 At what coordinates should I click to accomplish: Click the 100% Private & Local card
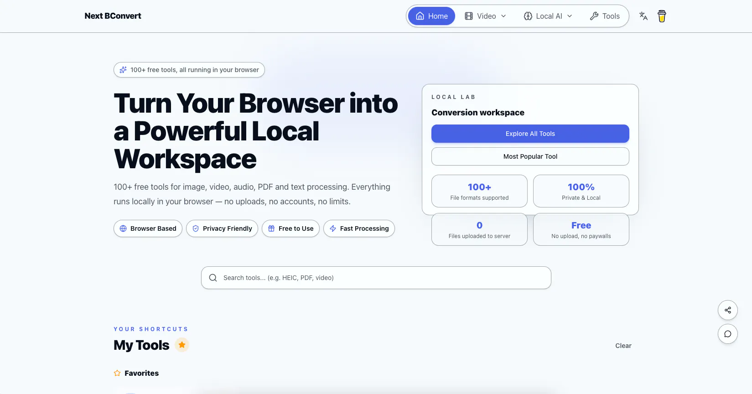tap(581, 191)
